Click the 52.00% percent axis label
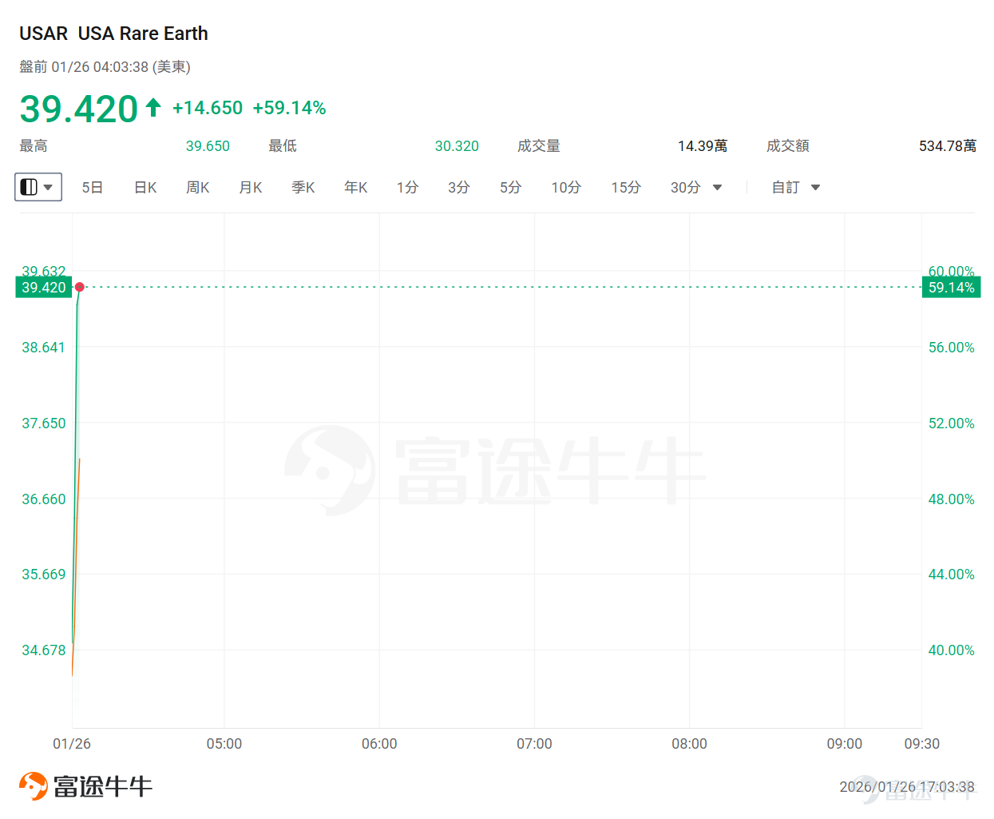This screenshot has height=819, width=994. coord(951,423)
